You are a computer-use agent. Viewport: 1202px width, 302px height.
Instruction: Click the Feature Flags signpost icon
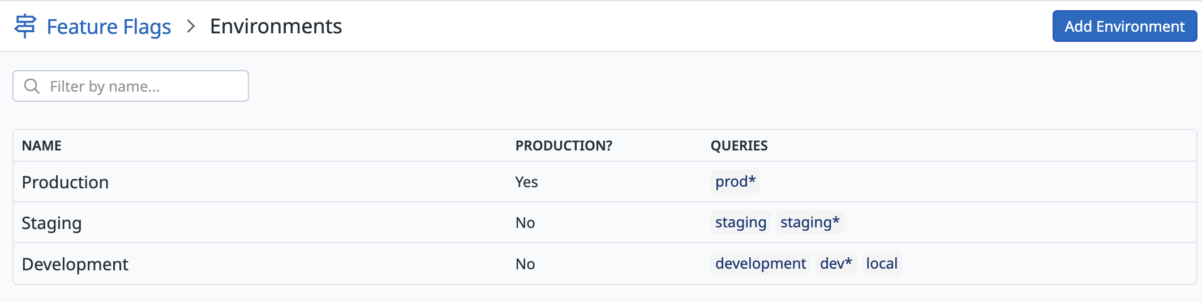tap(25, 26)
